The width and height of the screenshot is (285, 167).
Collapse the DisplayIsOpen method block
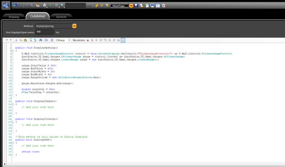tap(13, 104)
